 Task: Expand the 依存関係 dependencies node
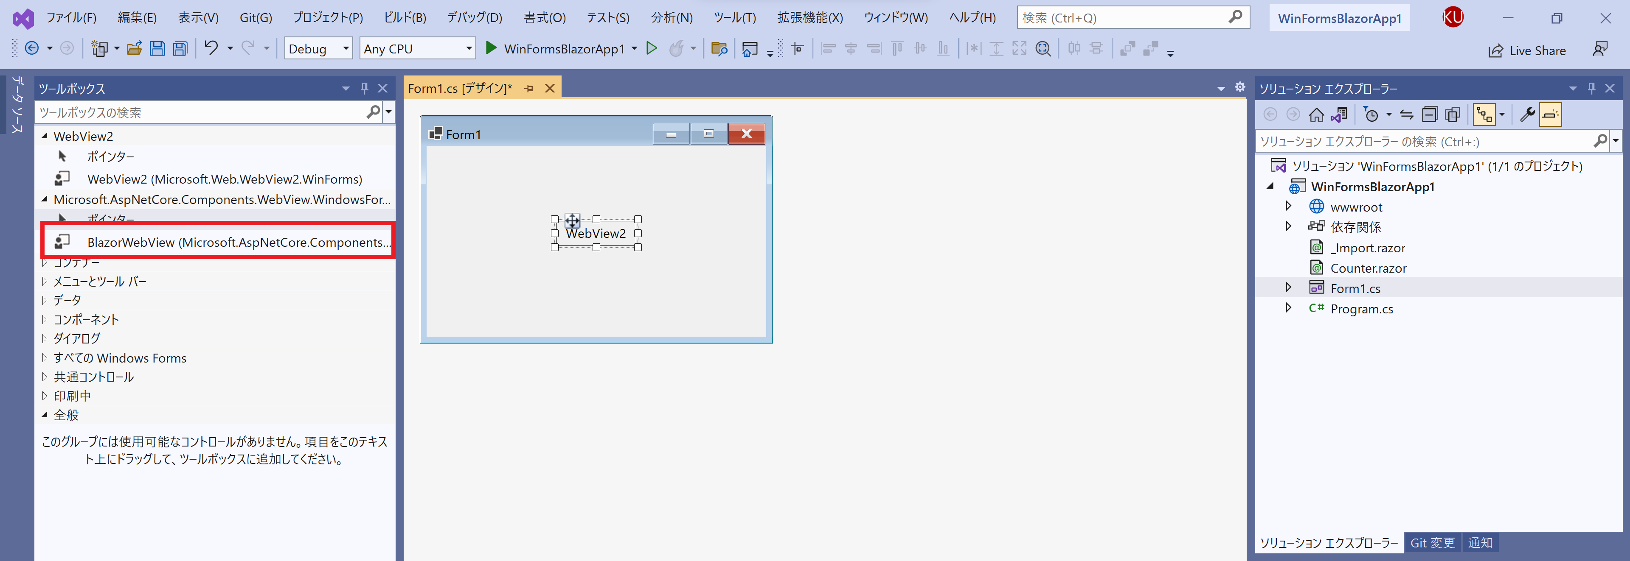tap(1288, 226)
